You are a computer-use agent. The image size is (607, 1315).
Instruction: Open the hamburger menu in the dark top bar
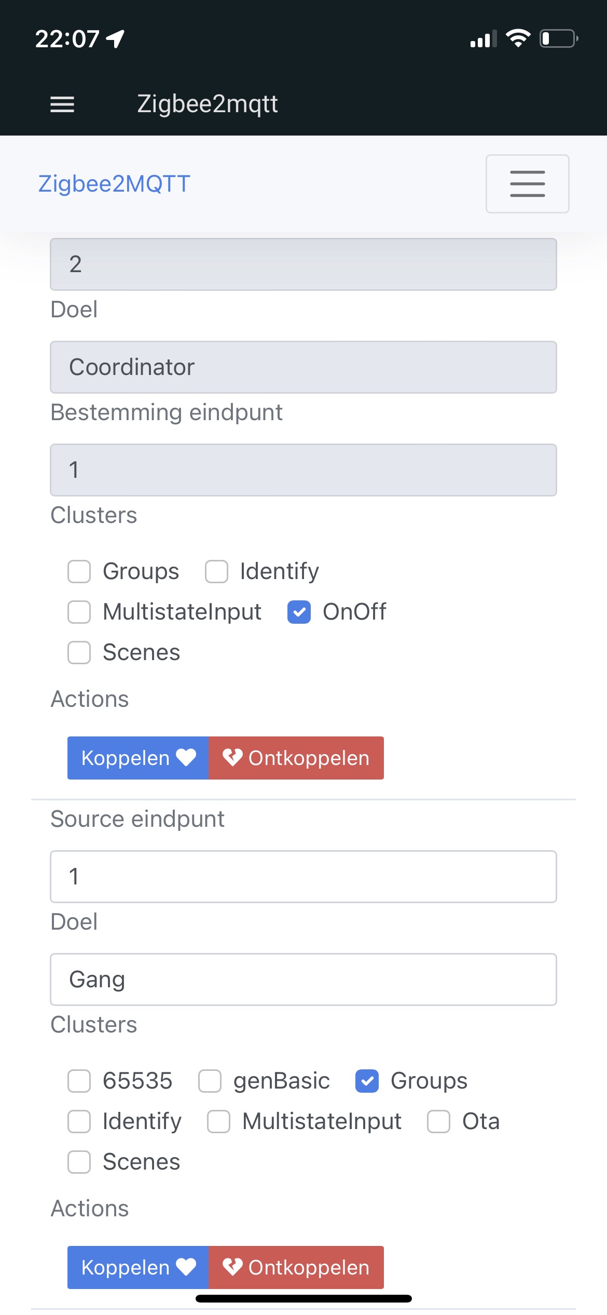click(x=61, y=104)
